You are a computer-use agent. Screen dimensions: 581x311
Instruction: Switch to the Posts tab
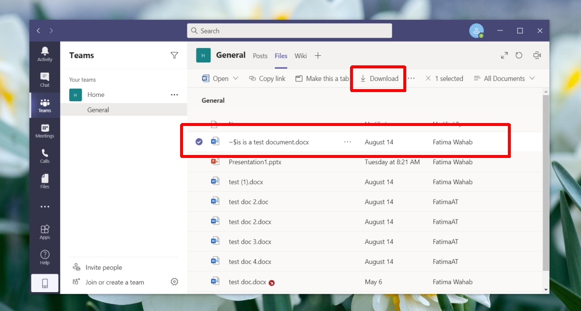[260, 56]
